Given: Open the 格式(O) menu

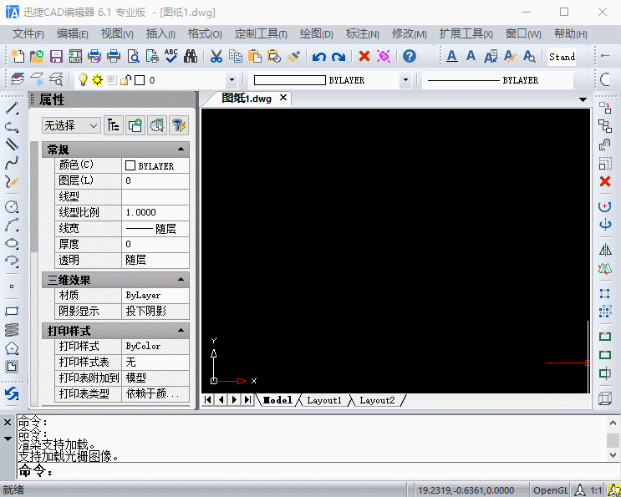Looking at the screenshot, I should (x=205, y=34).
